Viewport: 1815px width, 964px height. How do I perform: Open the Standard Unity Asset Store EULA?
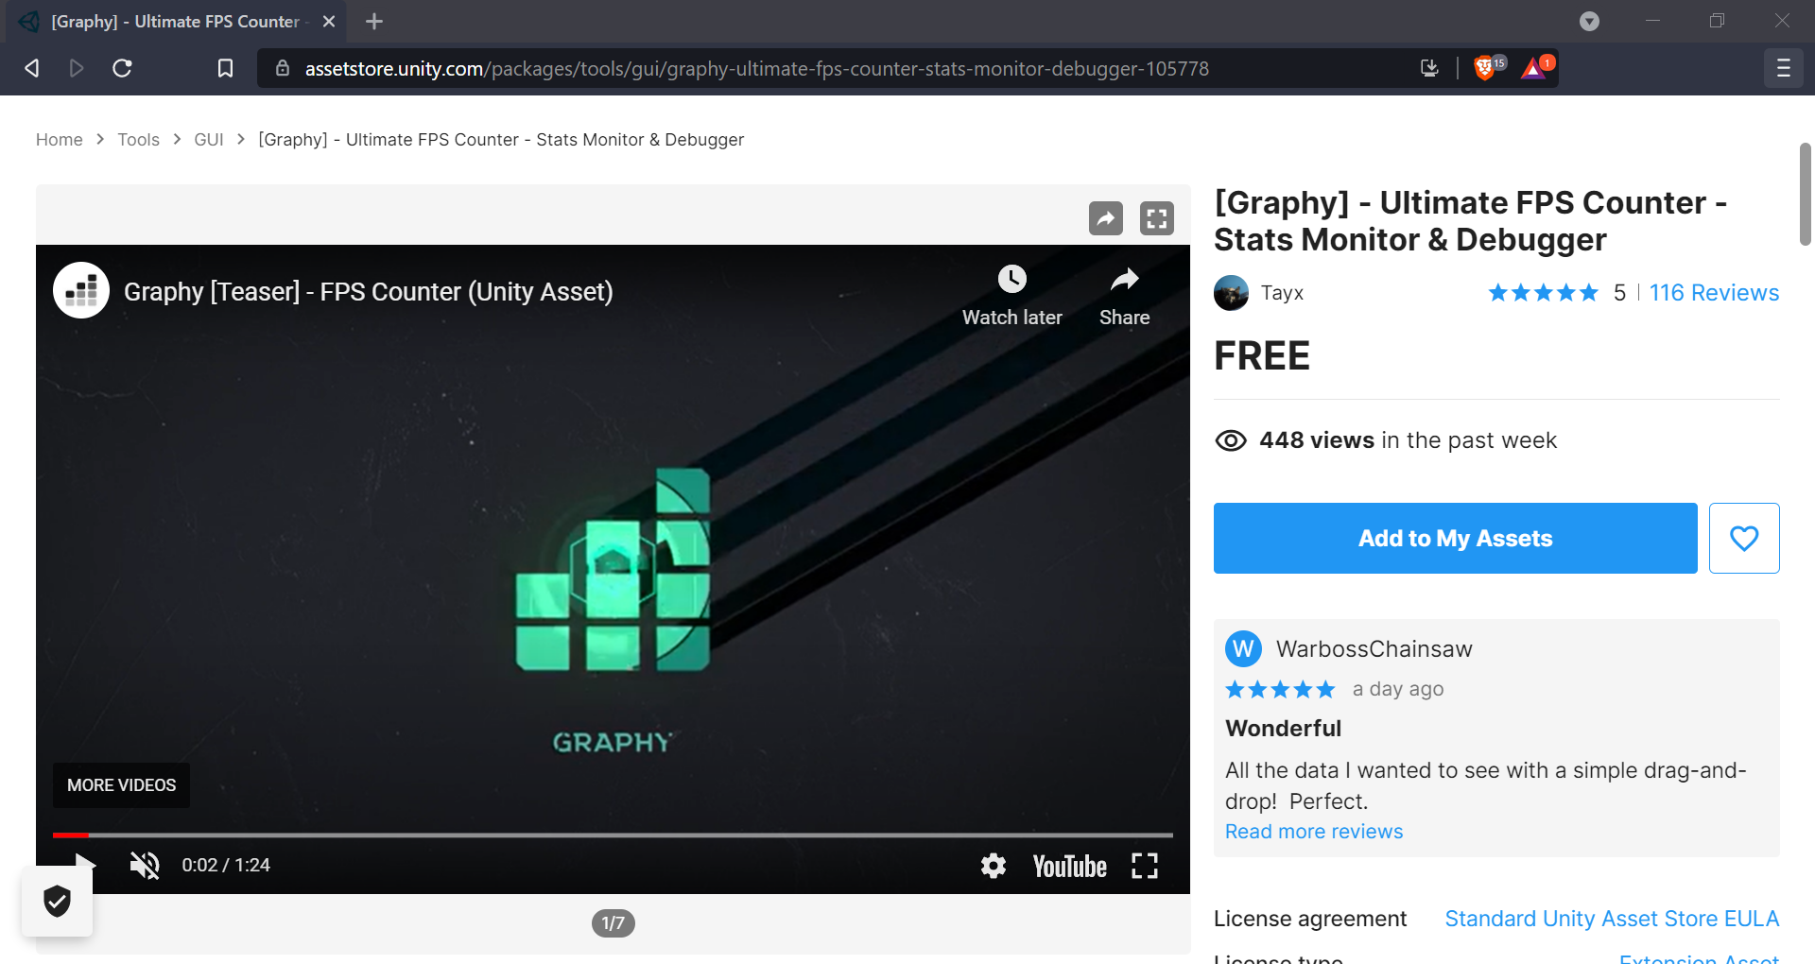pos(1612,919)
